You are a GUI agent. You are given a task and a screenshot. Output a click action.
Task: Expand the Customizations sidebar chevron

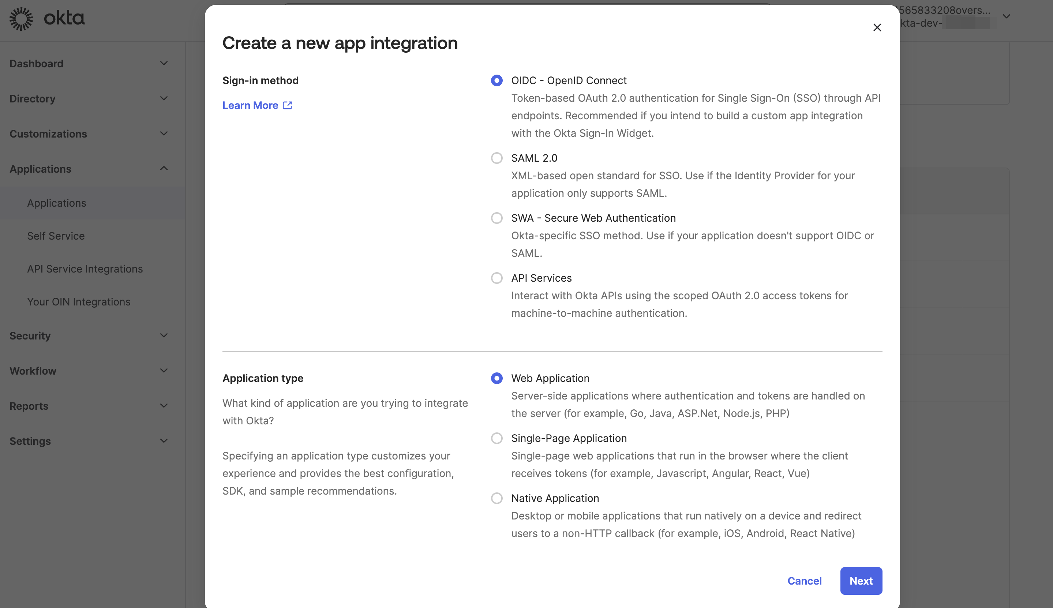point(164,134)
